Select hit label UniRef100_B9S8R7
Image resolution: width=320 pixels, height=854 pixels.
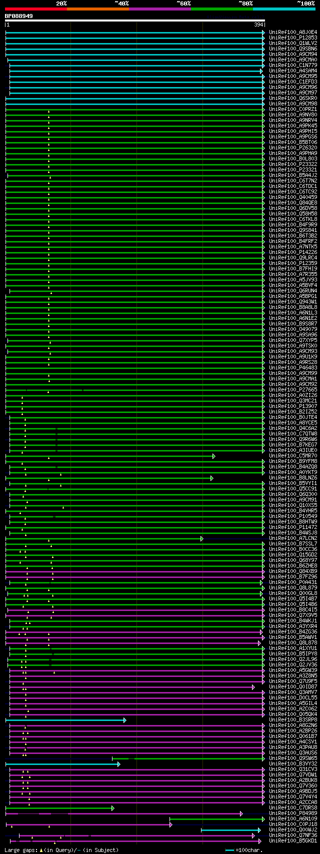(293, 323)
